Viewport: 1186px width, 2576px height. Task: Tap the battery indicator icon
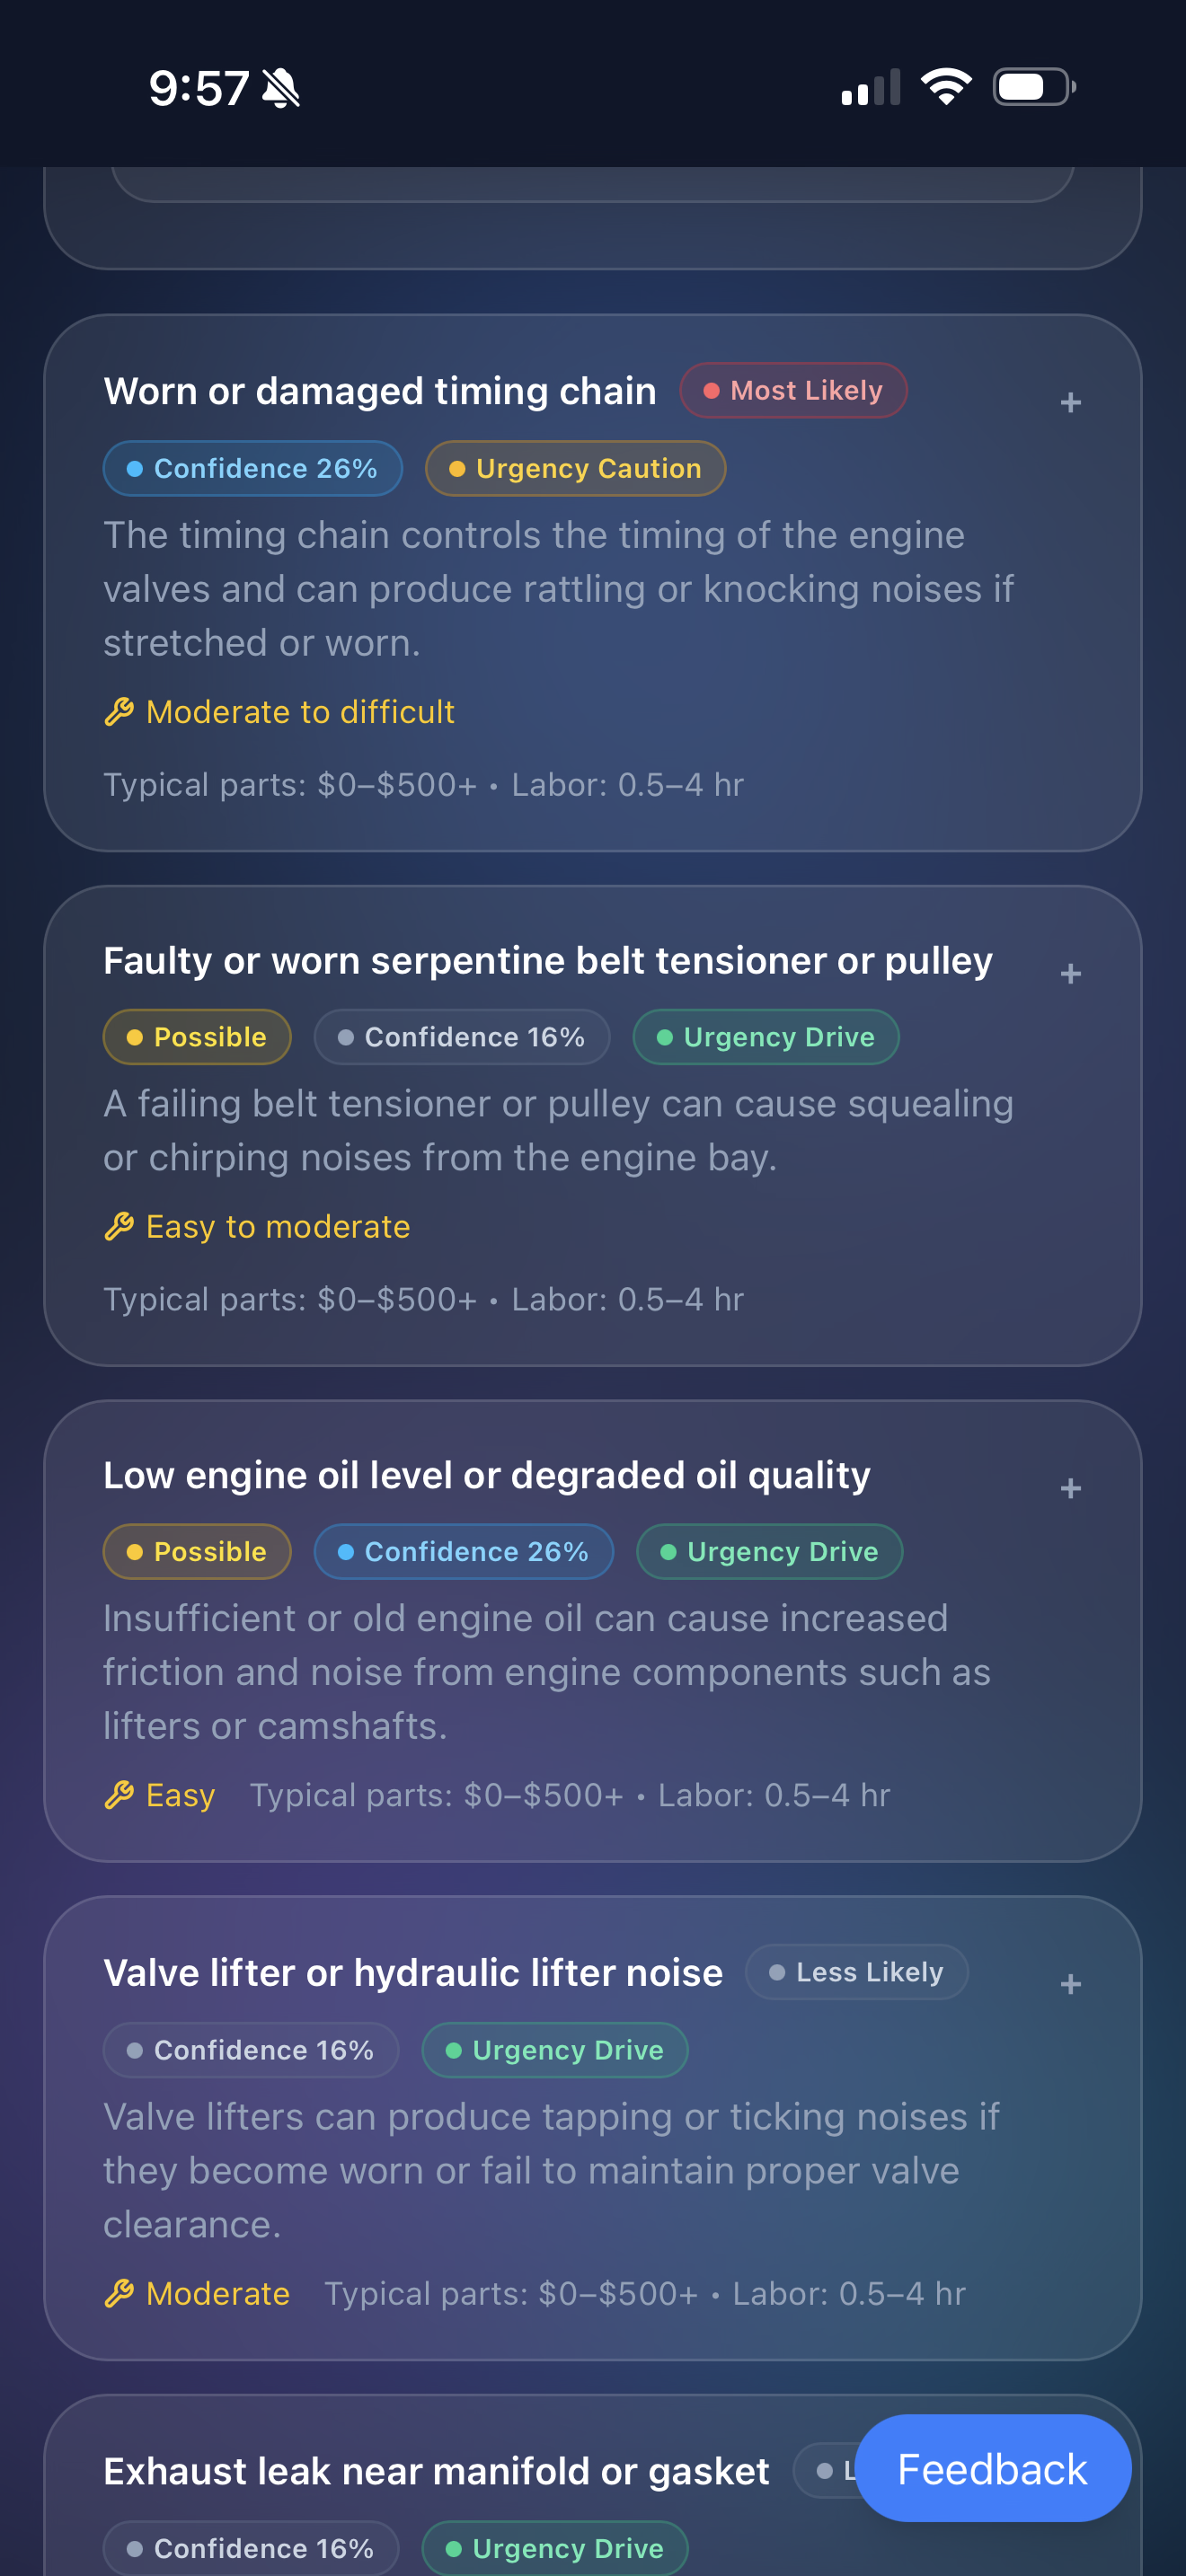click(1034, 87)
